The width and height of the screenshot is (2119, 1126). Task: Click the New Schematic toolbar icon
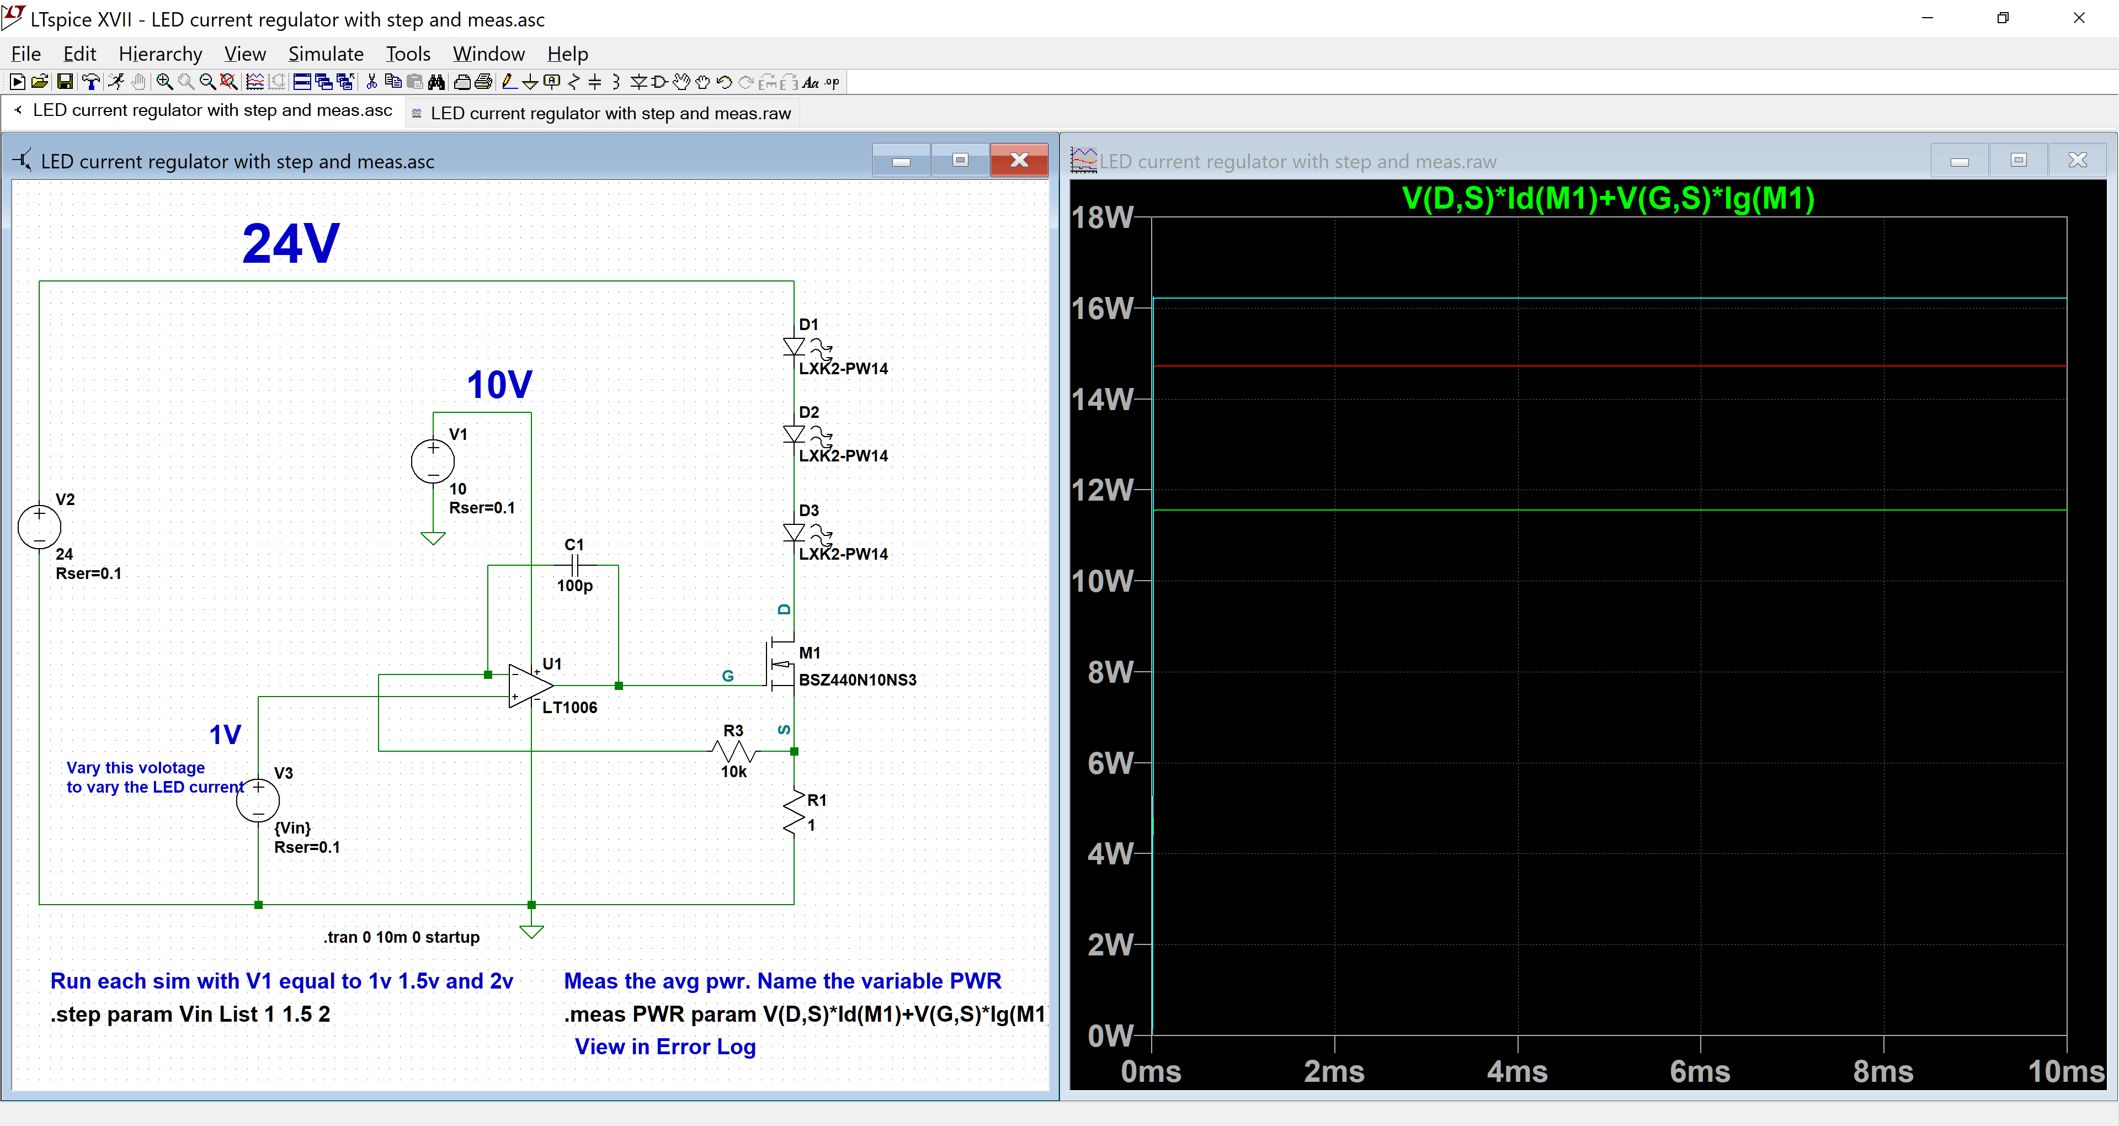[x=17, y=82]
